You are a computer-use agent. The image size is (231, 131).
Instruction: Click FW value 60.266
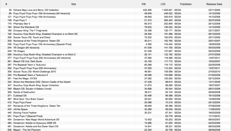(x=148, y=65)
